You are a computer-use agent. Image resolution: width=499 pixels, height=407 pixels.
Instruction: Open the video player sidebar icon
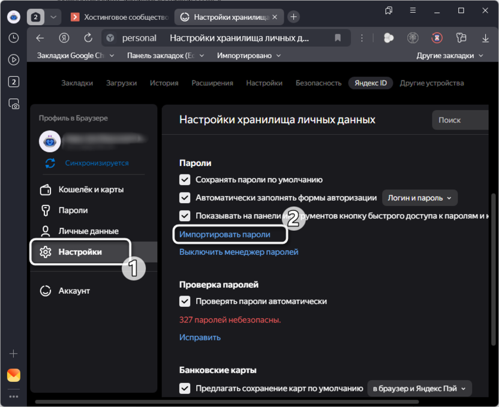tap(13, 60)
